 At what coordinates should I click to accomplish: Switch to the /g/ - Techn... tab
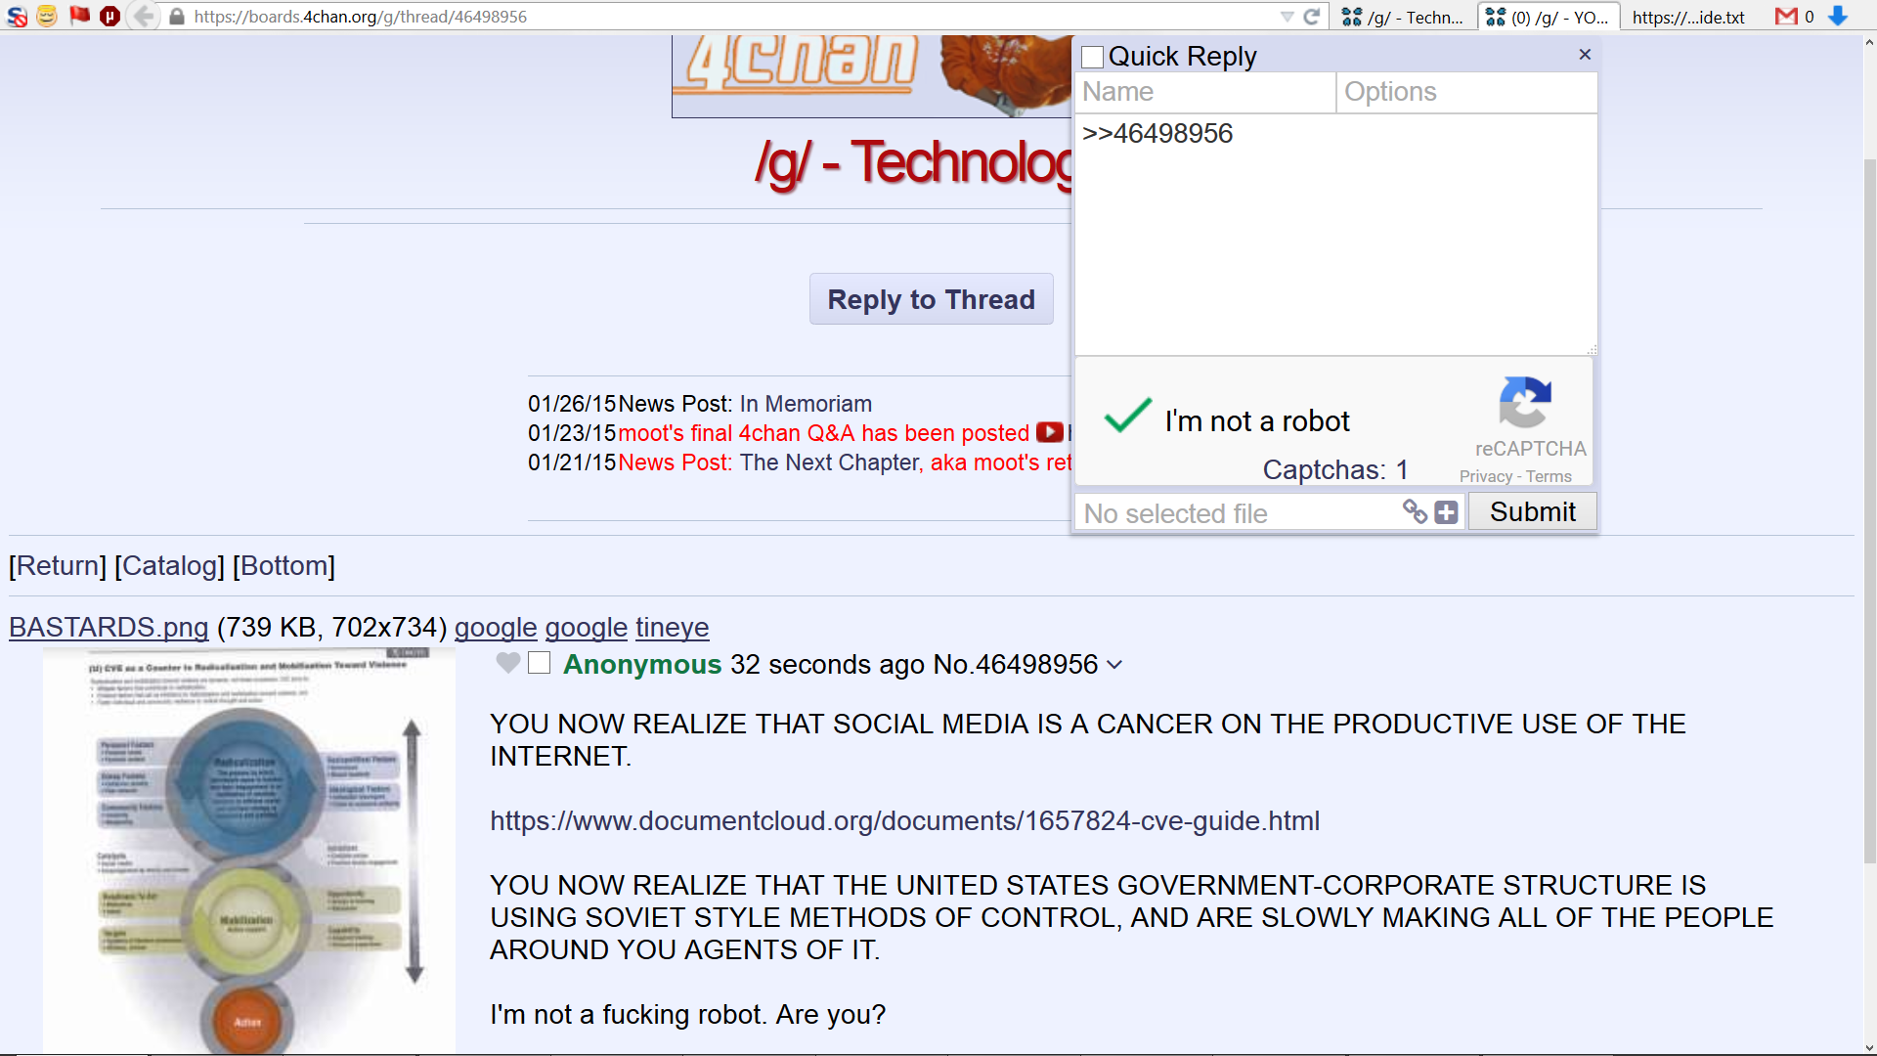1403,17
